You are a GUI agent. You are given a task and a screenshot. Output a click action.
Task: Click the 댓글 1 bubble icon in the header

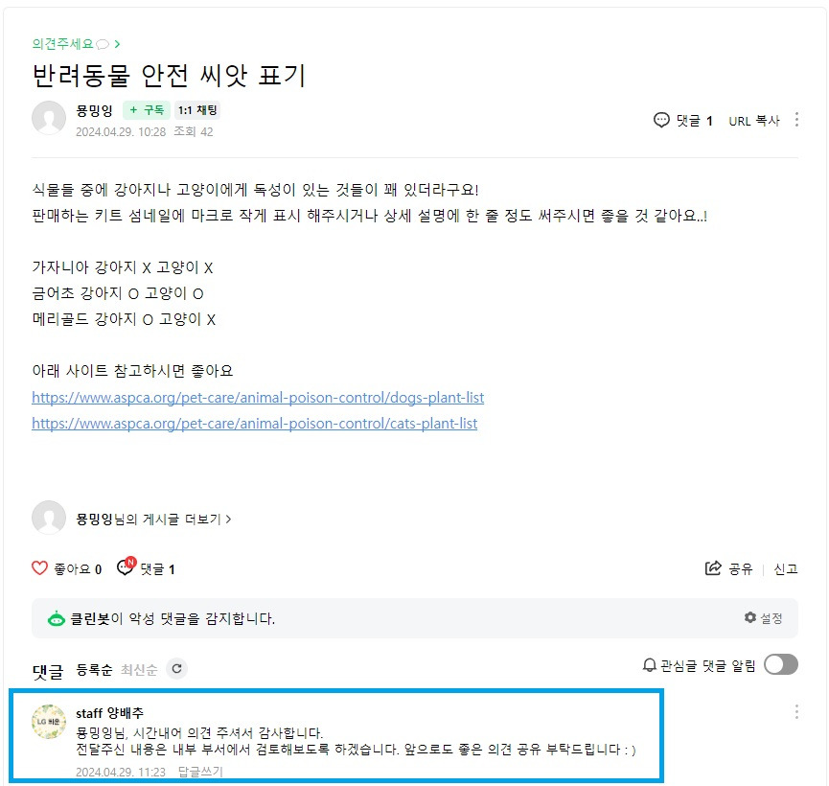tap(661, 120)
